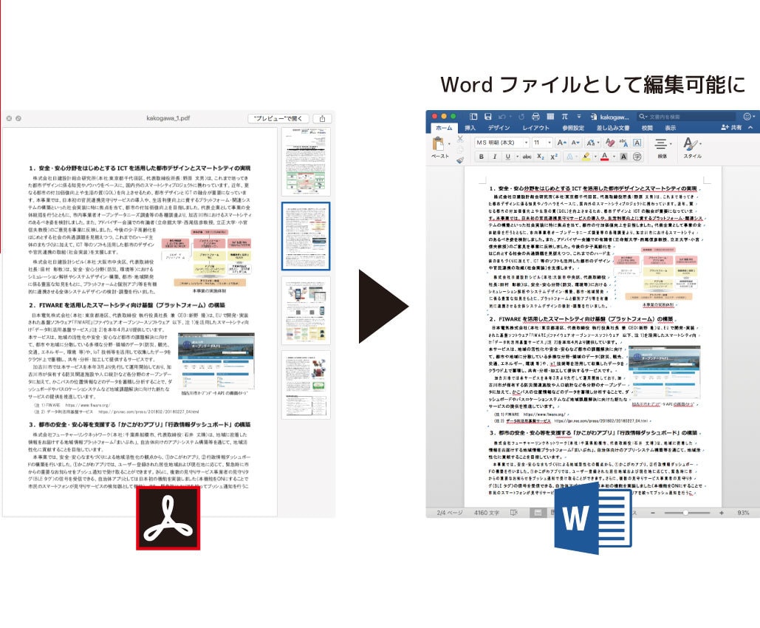Image resolution: width=760 pixels, height=628 pixels.
Task: Open the font color dropdown arrow
Action: click(614, 156)
